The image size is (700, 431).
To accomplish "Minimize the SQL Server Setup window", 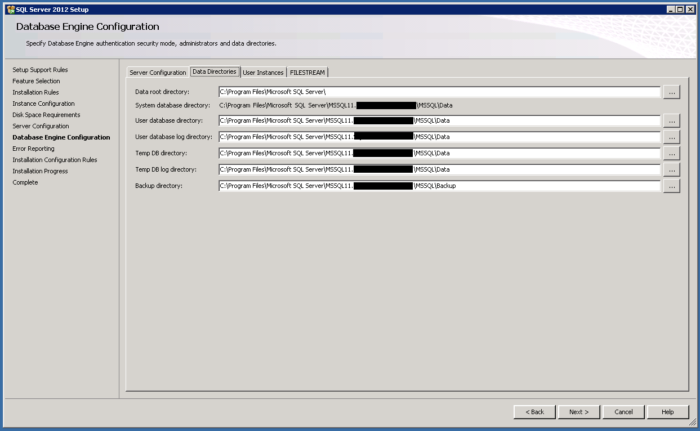I will click(671, 9).
